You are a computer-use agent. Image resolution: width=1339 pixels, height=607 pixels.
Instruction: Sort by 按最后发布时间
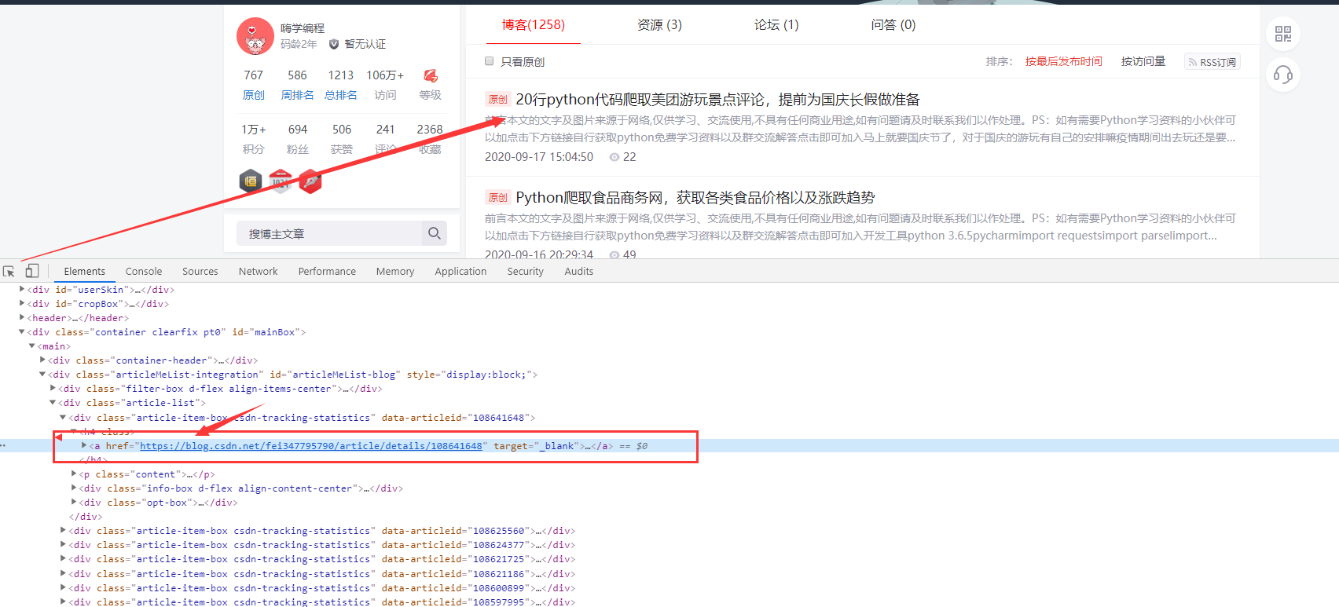click(x=1063, y=61)
